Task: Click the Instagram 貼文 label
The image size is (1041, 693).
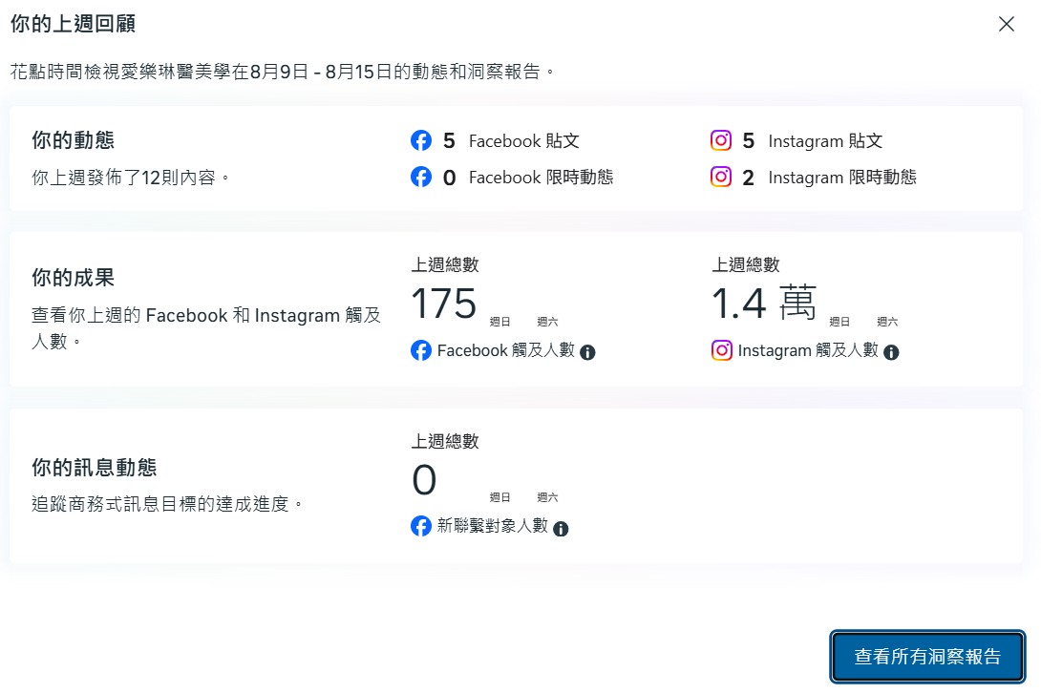Action: (x=825, y=141)
